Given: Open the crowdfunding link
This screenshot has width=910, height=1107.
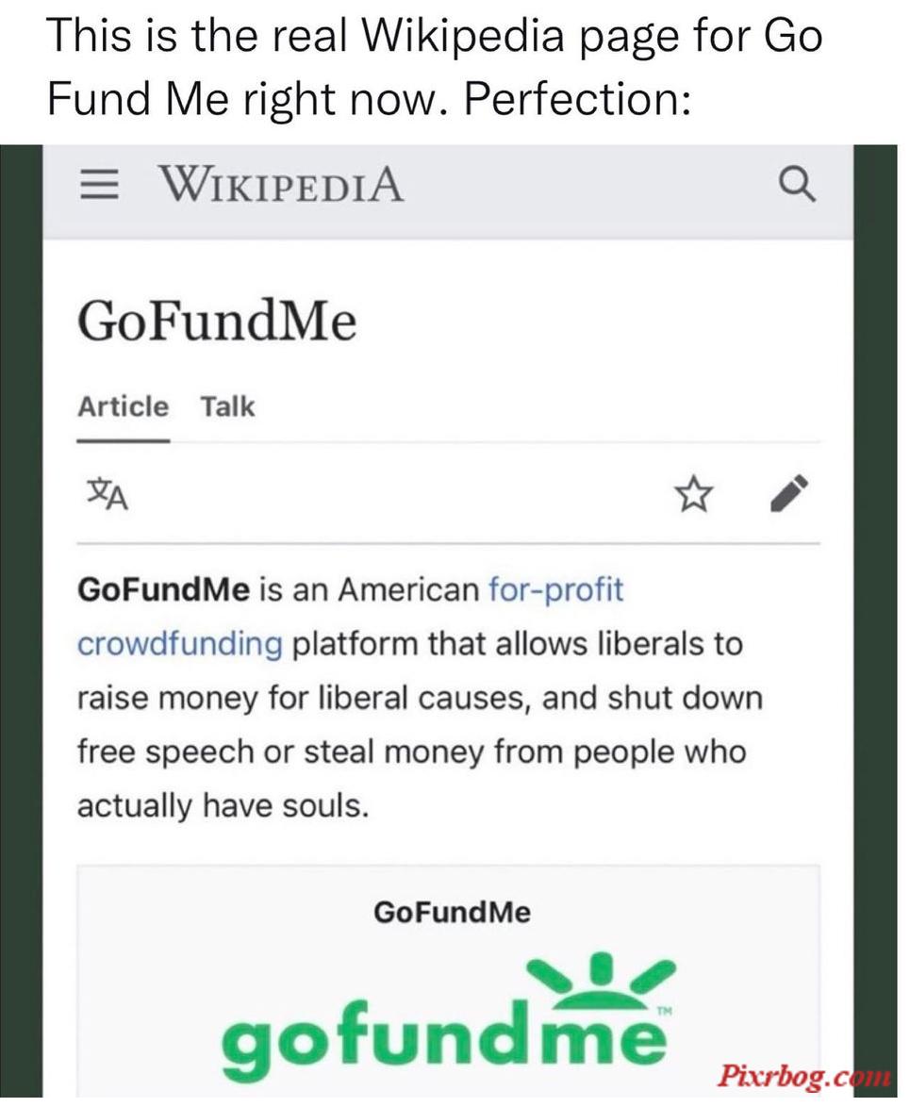Looking at the screenshot, I should coord(179,644).
